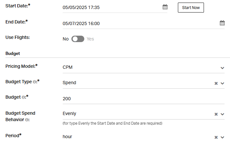Image resolution: width=230 pixels, height=142 pixels.
Task: Clear the Budget Type selection
Action: coord(216,84)
